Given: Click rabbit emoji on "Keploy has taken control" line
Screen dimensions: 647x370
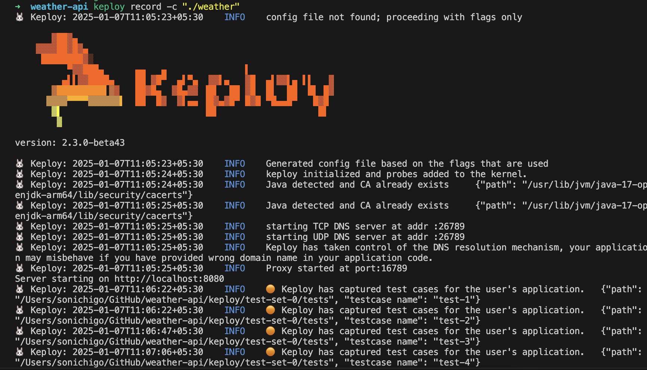Looking at the screenshot, I should coord(19,247).
